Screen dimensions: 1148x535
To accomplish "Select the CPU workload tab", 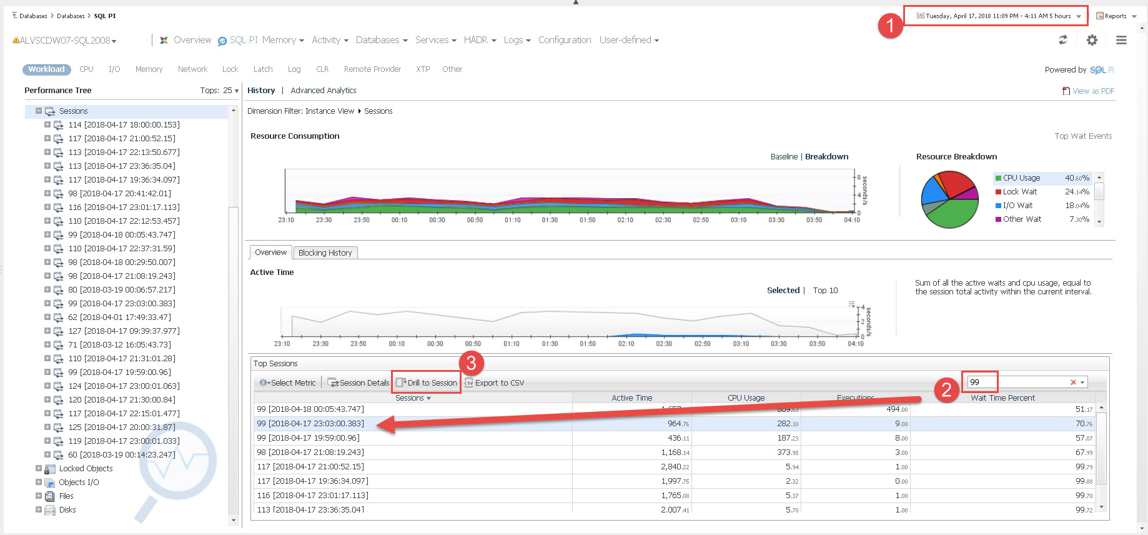I will coord(86,69).
